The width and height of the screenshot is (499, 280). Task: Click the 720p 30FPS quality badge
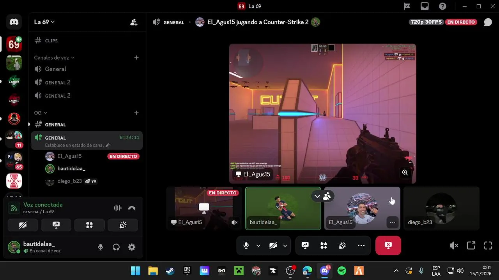point(426,22)
